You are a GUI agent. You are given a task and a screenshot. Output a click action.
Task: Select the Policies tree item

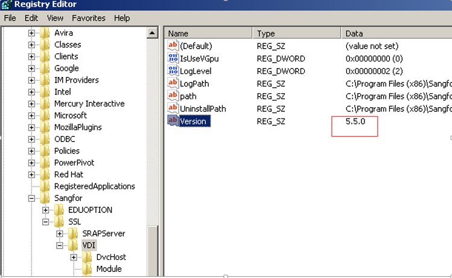point(67,150)
